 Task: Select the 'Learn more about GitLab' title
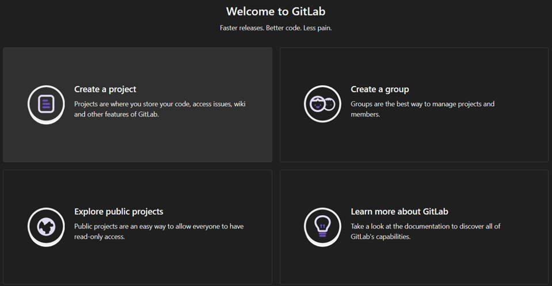click(x=399, y=211)
